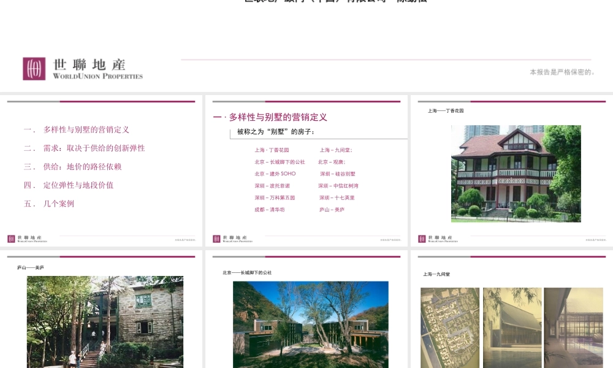Open the 北京——长城脚下的公社 photo
The image size is (613, 368).
pyautogui.click(x=311, y=324)
